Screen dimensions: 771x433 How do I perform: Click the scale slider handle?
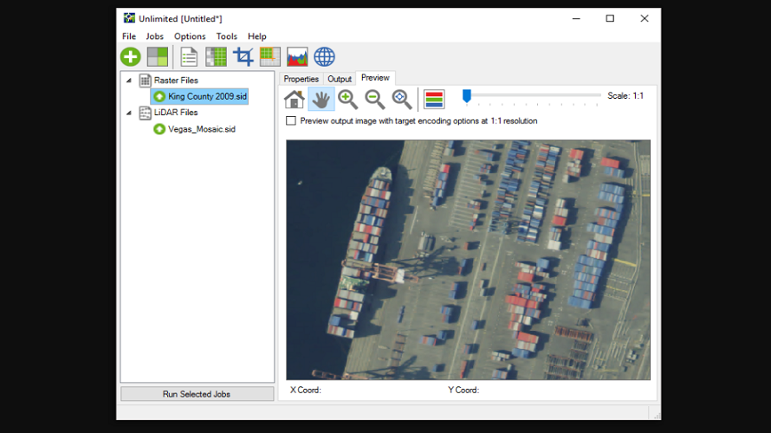coord(466,96)
